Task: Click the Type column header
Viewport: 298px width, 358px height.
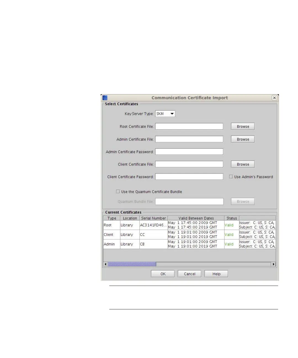Action: tap(112, 218)
